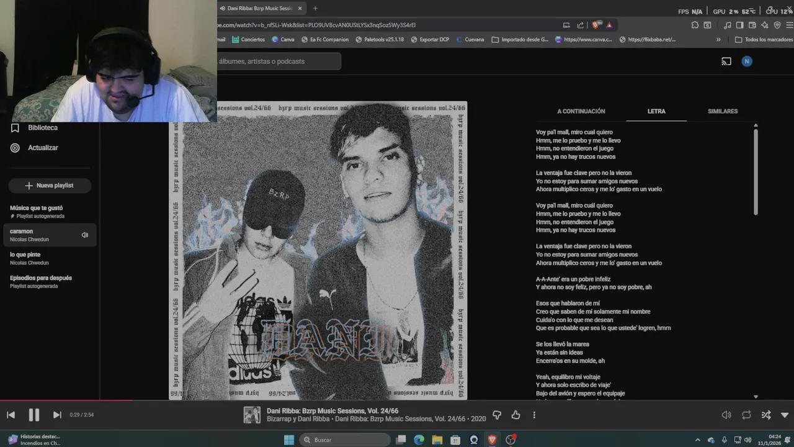
Task: Open the Windows Start menu
Action: (x=288, y=440)
